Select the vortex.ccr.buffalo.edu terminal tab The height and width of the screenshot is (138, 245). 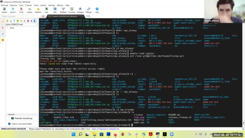(65, 16)
